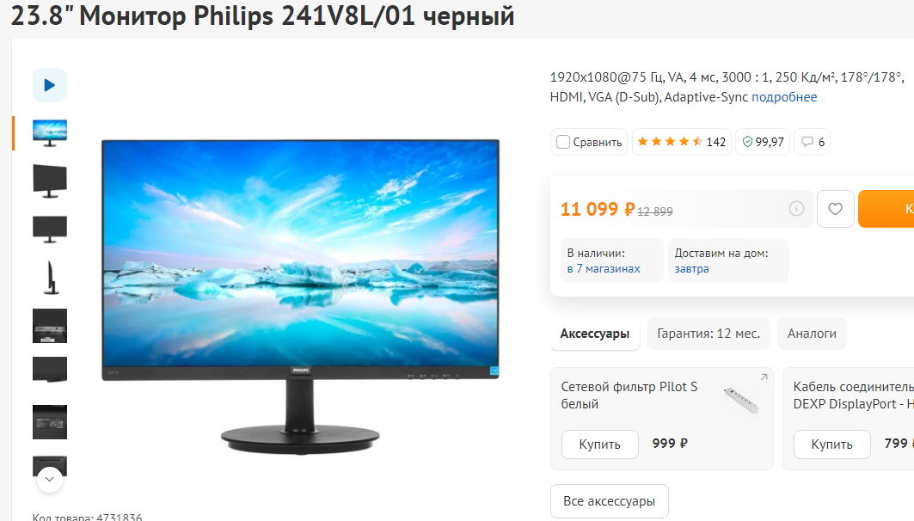Open price info icon next to 12 899
This screenshot has width=914, height=521.
[x=796, y=208]
